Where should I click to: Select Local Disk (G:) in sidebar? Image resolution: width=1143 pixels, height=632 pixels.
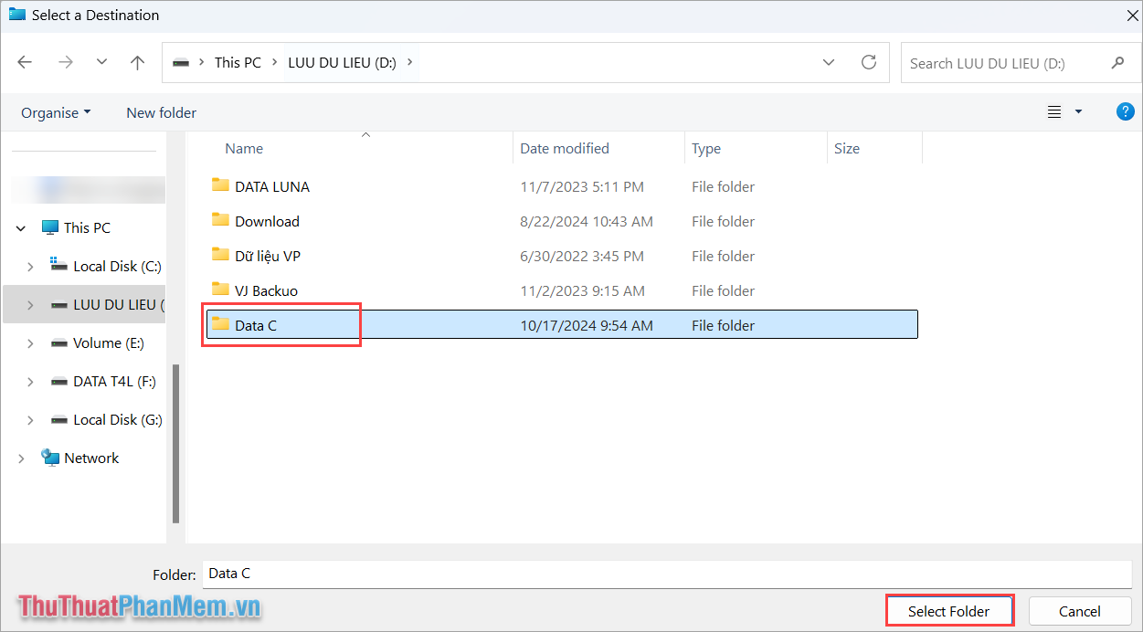[118, 419]
